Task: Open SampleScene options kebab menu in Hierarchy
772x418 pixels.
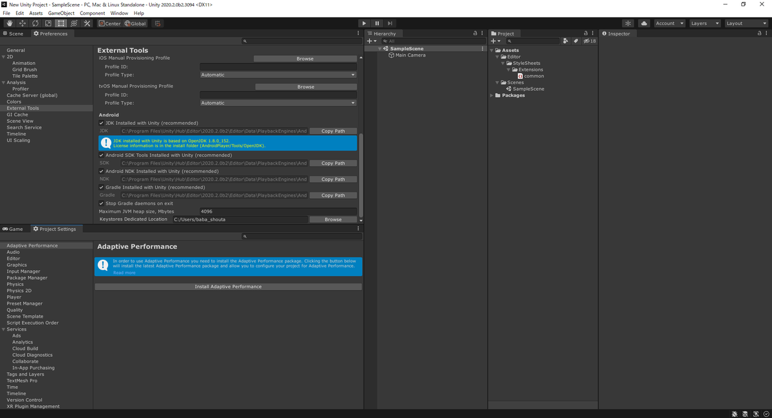Action: pos(482,48)
